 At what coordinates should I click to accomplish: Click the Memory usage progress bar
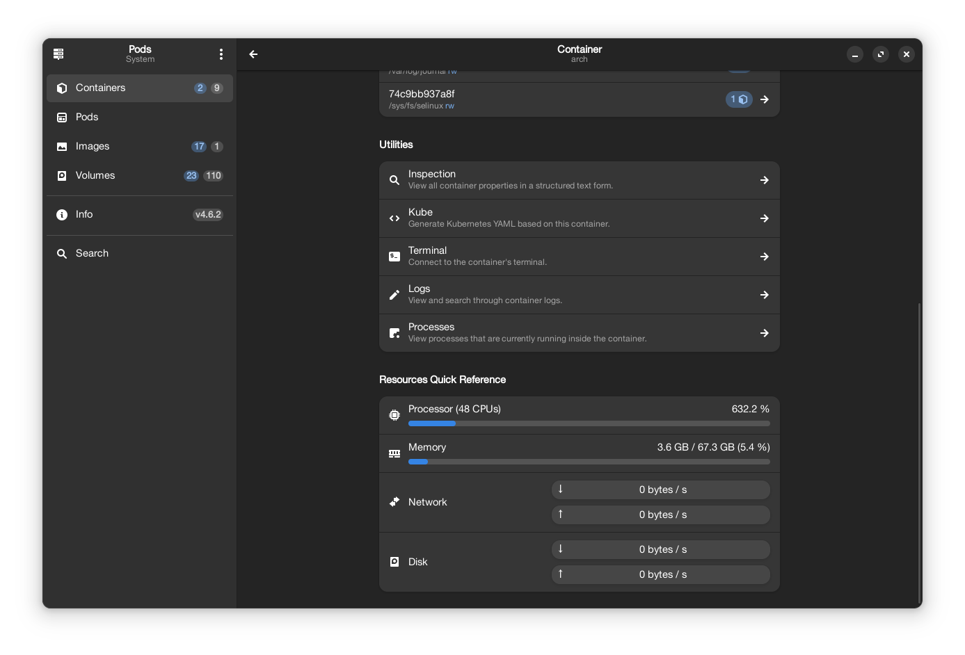(589, 462)
